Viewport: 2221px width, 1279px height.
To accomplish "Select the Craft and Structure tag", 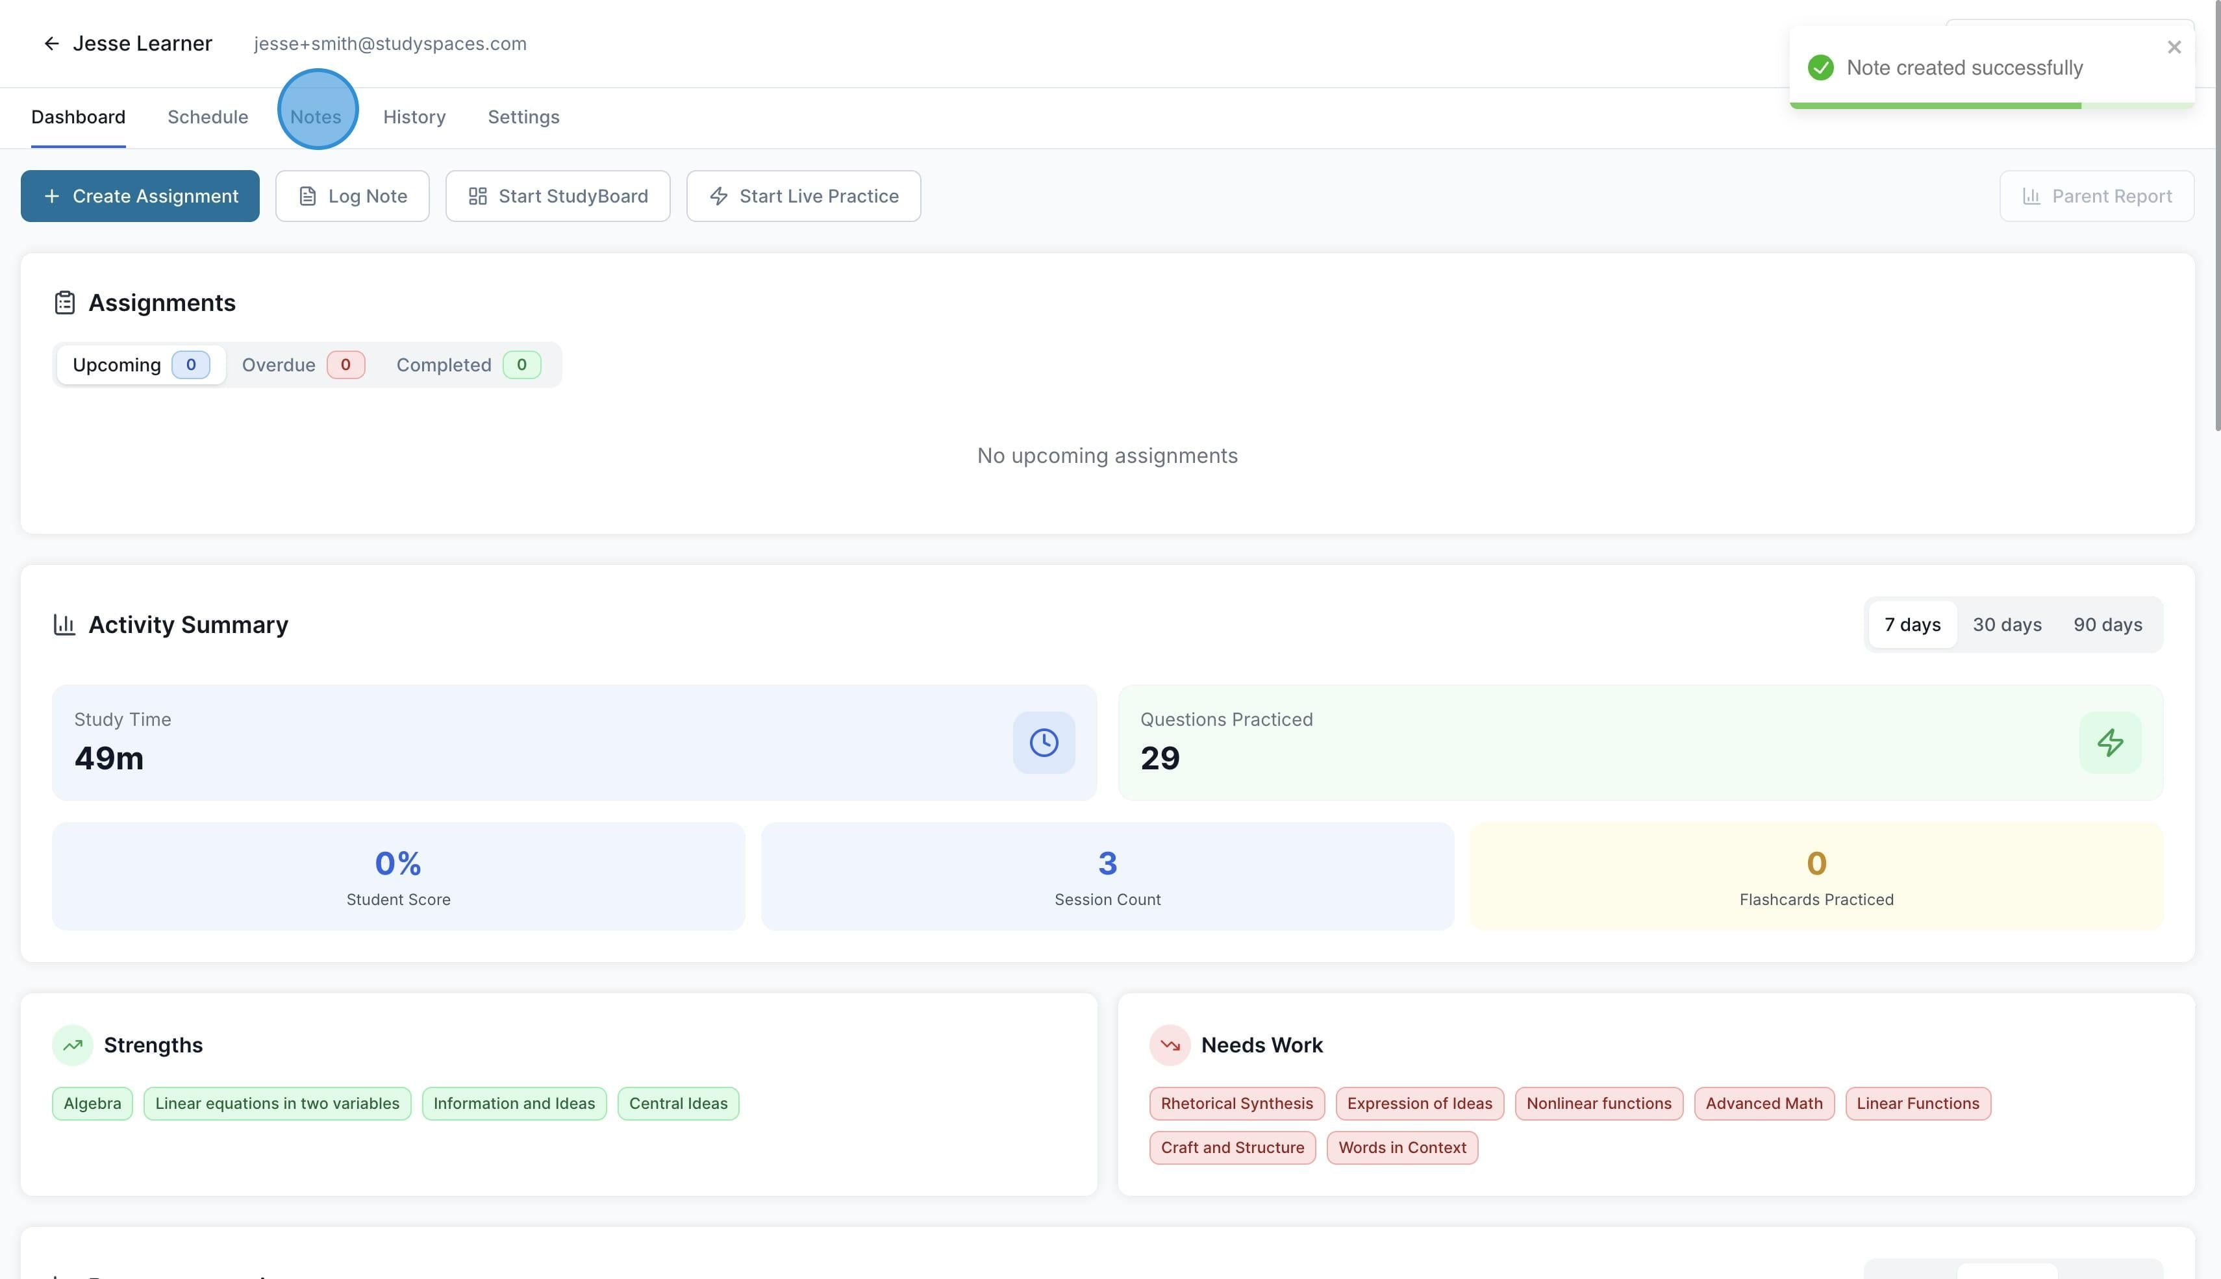I will tap(1233, 1147).
